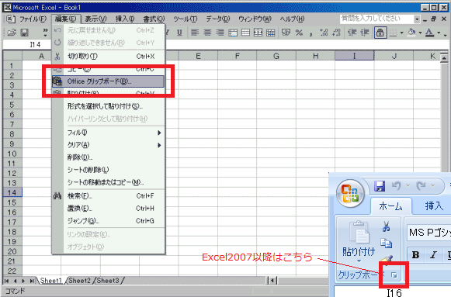Viewport: 451px width, 297px height.
Task: Choose Paste Special menu command
Action: coord(105,106)
